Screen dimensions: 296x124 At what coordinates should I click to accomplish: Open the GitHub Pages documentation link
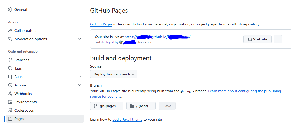[101, 24]
